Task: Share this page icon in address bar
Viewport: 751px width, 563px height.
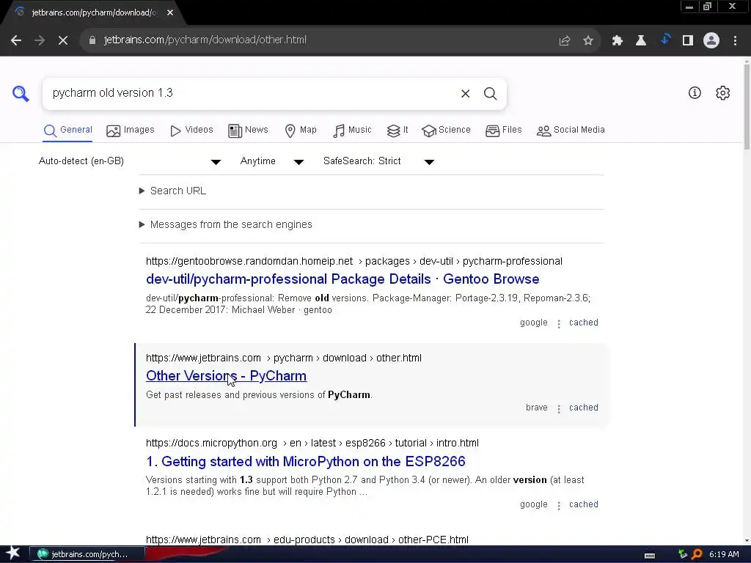Action: (x=565, y=41)
